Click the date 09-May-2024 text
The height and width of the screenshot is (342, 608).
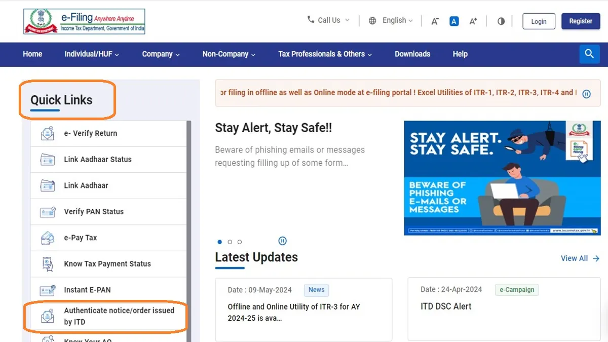click(260, 290)
